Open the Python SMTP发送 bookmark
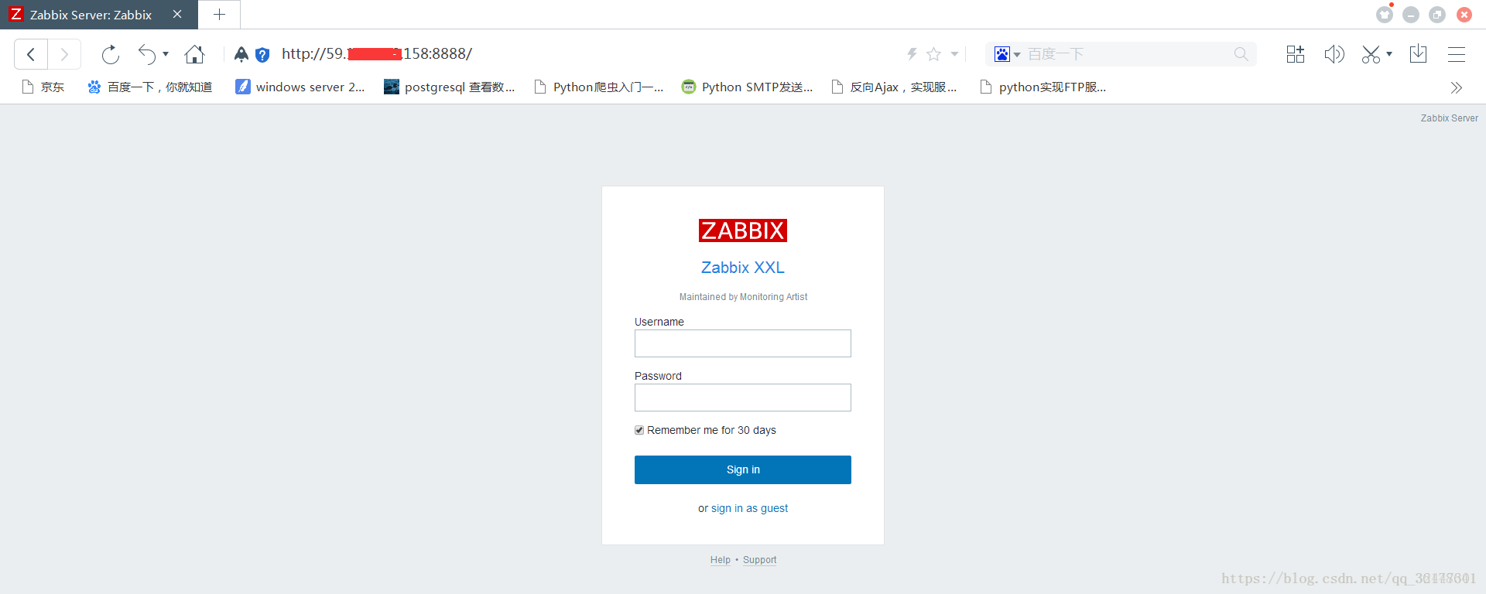This screenshot has height=594, width=1486. (748, 87)
